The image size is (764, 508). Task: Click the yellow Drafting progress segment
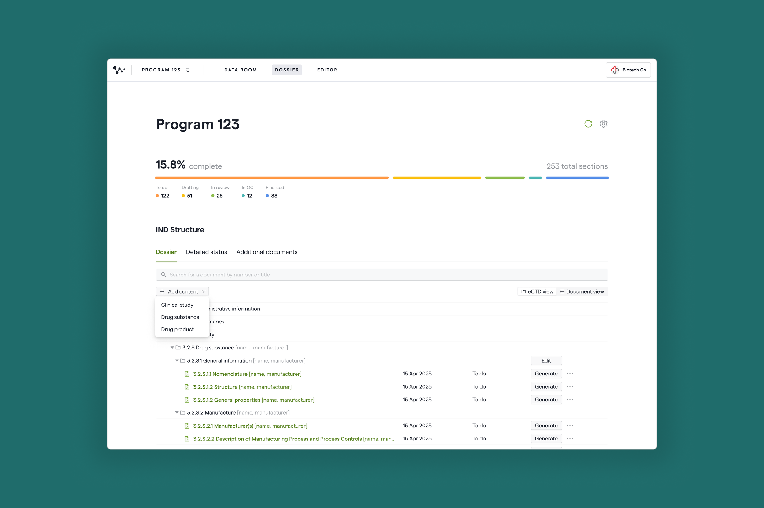pos(437,177)
